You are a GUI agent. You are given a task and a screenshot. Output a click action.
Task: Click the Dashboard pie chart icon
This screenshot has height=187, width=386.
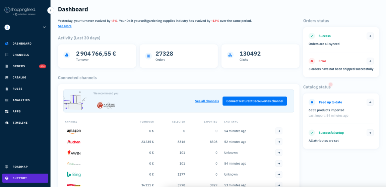[x=7, y=44]
